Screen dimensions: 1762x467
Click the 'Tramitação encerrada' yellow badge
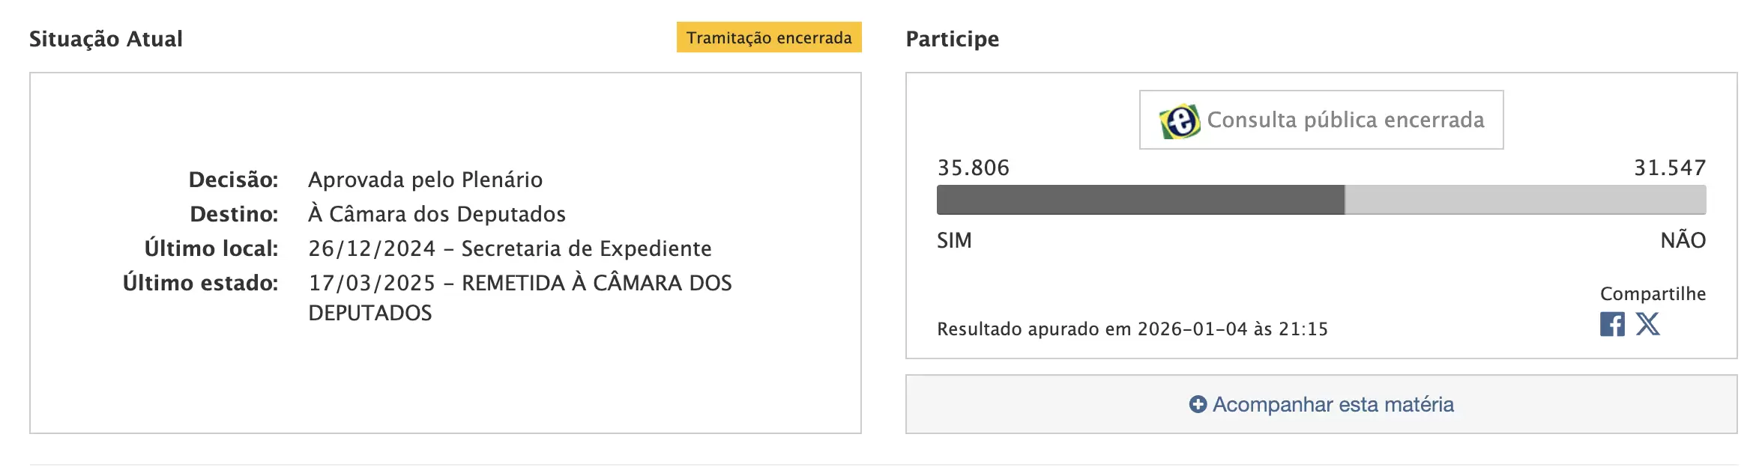click(769, 38)
